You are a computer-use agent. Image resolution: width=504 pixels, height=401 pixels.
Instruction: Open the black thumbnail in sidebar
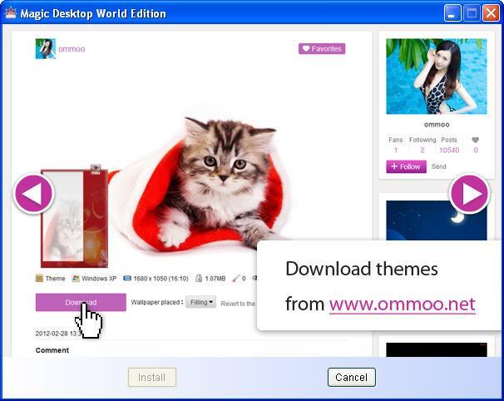(x=436, y=349)
